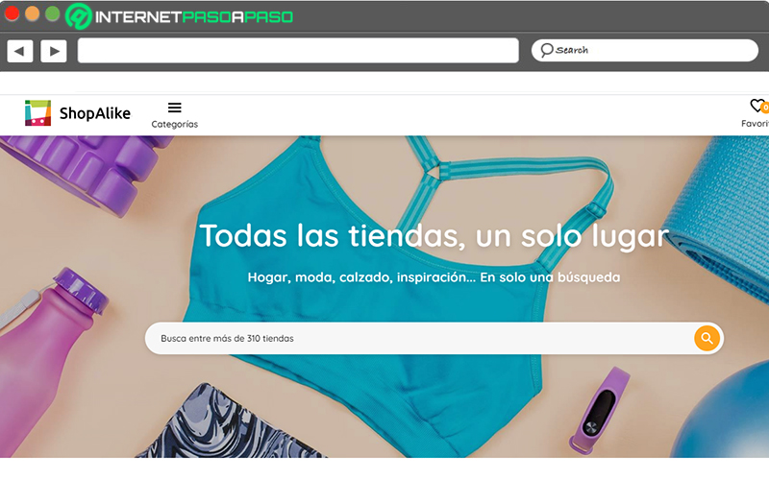Screen dimensions: 769x480
Task: Click the orange search button
Action: [707, 338]
